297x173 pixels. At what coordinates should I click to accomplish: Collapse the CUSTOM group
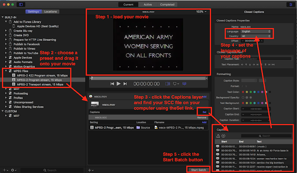(2, 111)
